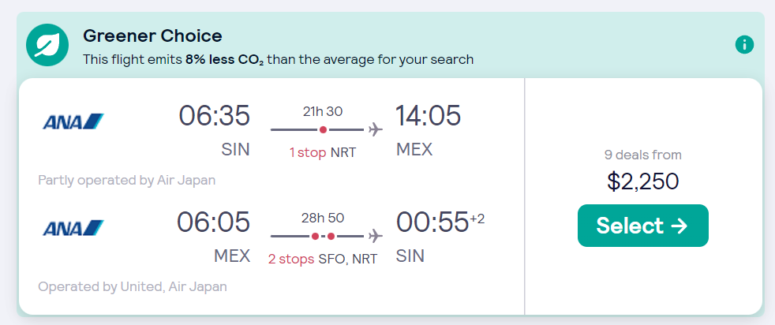Click the '9 deals from' text

pos(643,155)
